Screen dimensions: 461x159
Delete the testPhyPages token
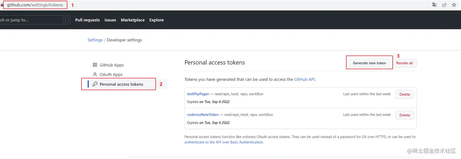point(405,94)
